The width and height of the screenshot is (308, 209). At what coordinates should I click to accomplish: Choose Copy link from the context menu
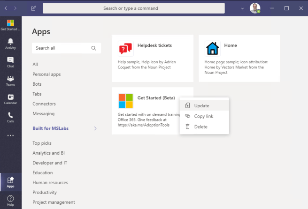tap(204, 116)
